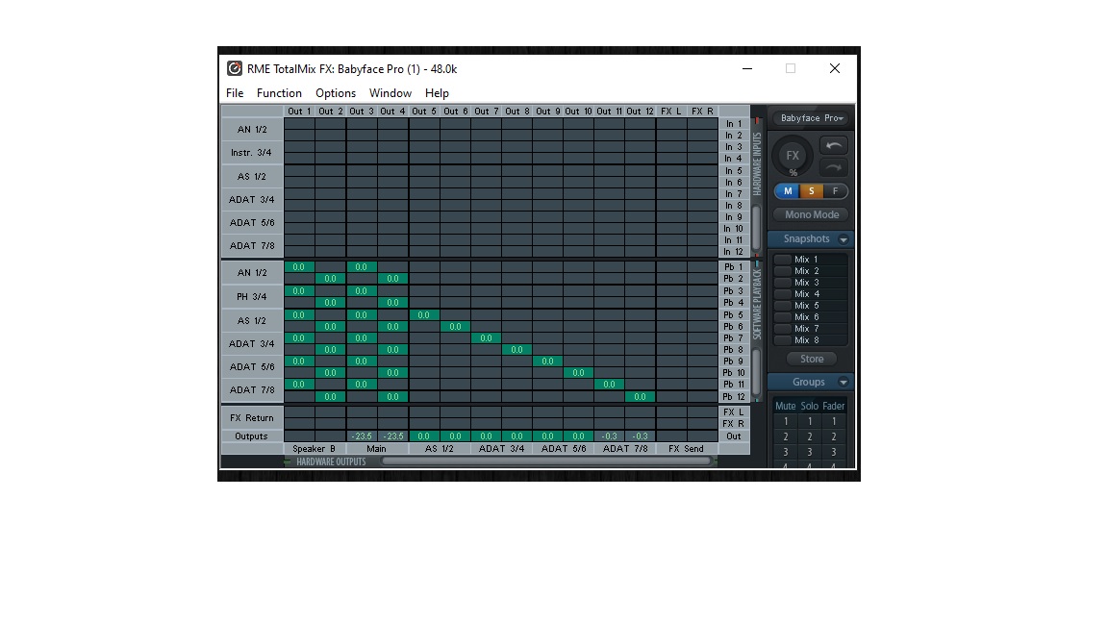Click the Instr. 3/4 input row label

(x=252, y=153)
